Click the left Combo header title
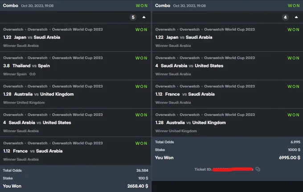 click(10, 5)
